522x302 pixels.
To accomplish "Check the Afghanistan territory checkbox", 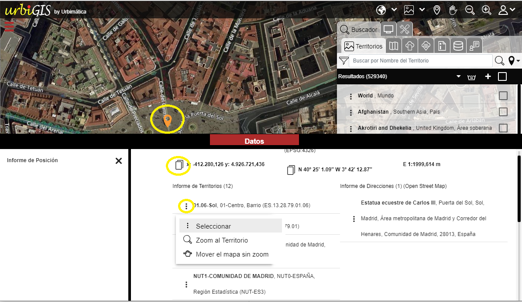I will [x=503, y=112].
